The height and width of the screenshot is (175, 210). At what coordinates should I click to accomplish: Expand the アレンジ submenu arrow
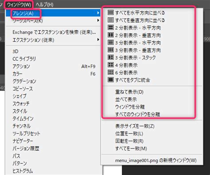coord(98,13)
